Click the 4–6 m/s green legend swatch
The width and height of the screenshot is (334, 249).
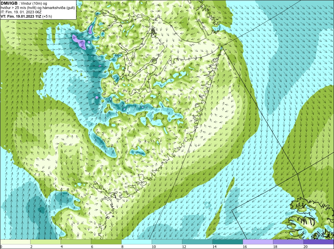tap(76, 242)
